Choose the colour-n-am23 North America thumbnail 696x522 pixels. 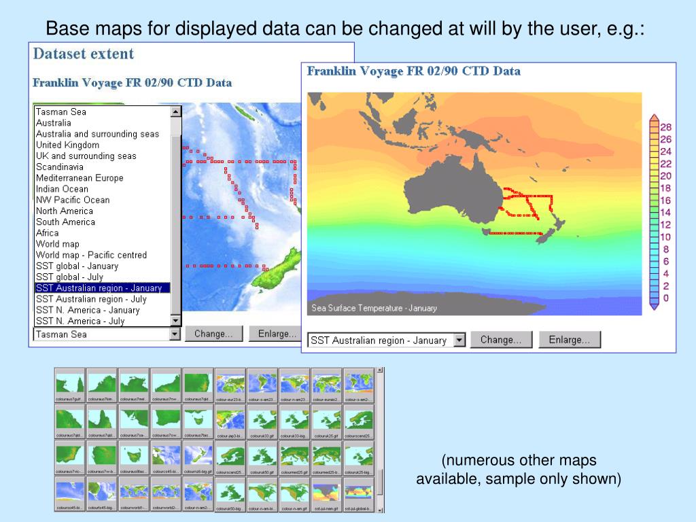click(x=294, y=385)
